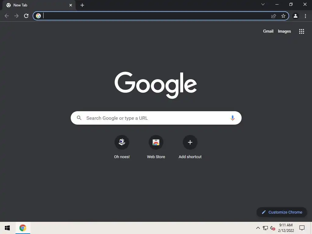Open Windows Start menu
Viewport: 312px width, 234px height.
(x=7, y=228)
